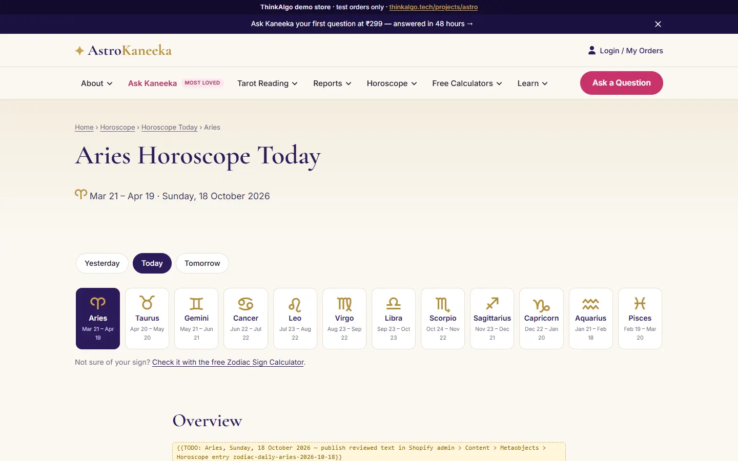The width and height of the screenshot is (738, 461).
Task: Open the Cancer zodiac sign card
Action: point(245,319)
